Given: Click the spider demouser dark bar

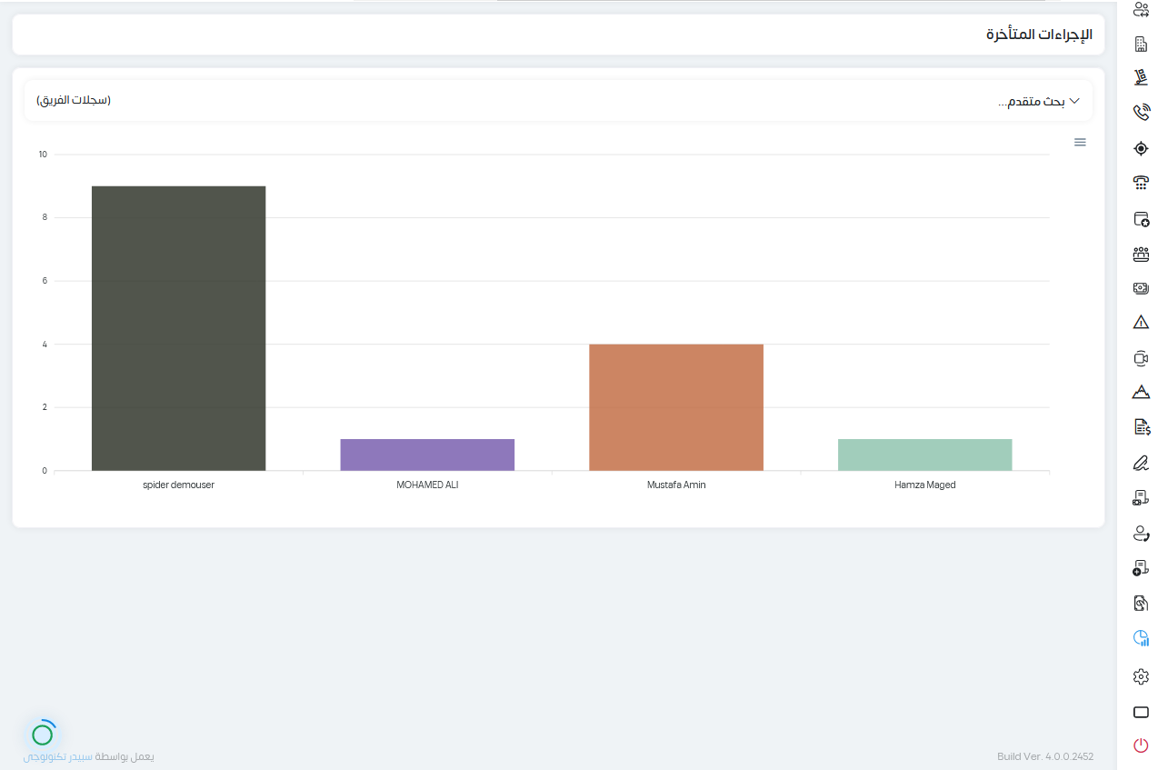Looking at the screenshot, I should tap(178, 328).
